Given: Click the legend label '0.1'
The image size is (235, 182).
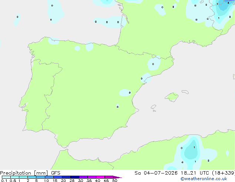Looking at the screenshot, I should 4,181.
